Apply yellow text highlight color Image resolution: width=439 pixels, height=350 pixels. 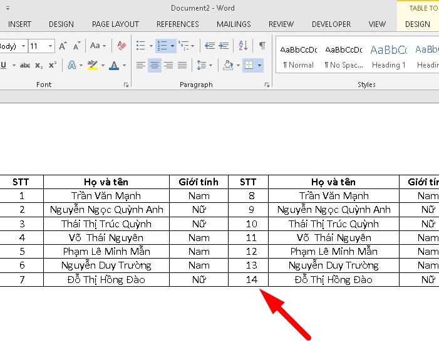click(93, 65)
